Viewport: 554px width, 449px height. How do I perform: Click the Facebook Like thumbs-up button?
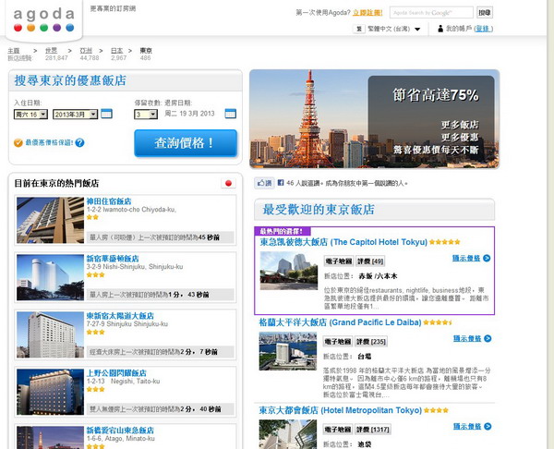point(264,183)
